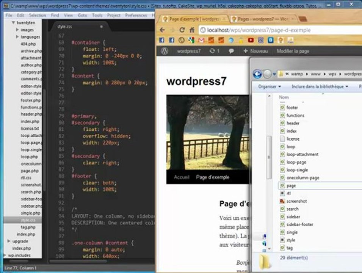Viewport: 362px width, 273px height.
Task: Open 'Inclure dans la bibliothèque' dropdown
Action: click(320, 86)
